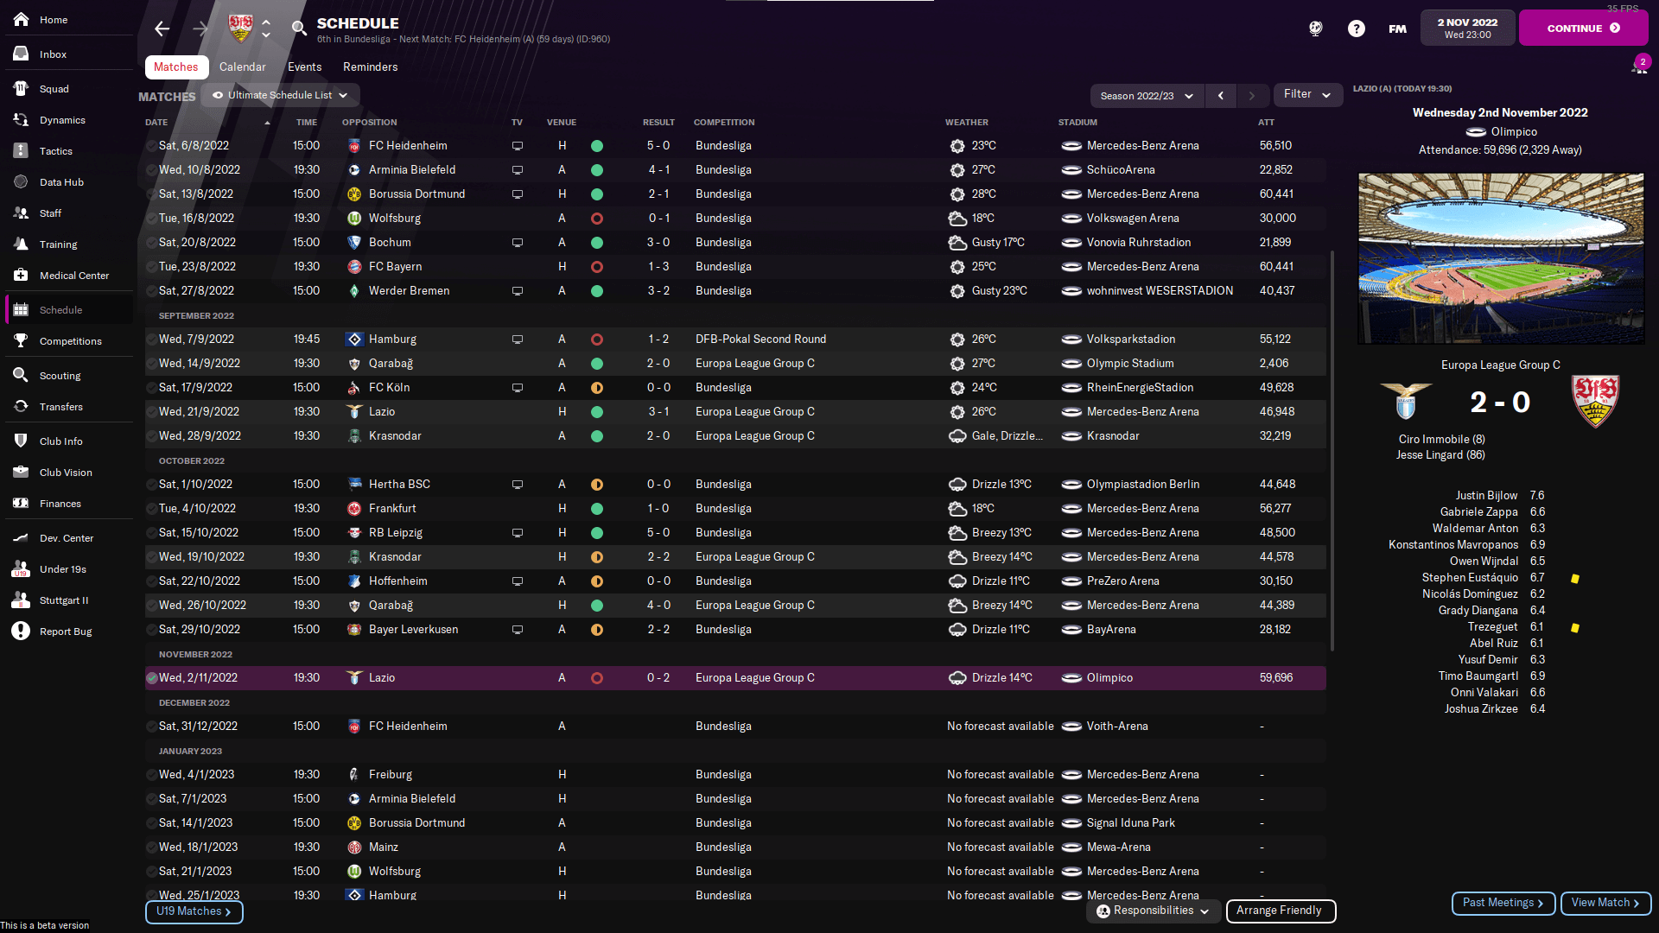Image resolution: width=1659 pixels, height=933 pixels.
Task: Click Arrange Friendly
Action: point(1281,911)
